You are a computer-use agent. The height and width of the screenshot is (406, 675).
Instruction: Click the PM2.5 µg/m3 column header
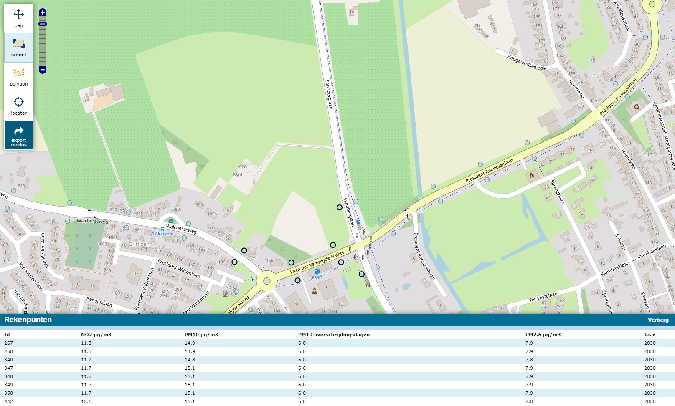pyautogui.click(x=543, y=335)
